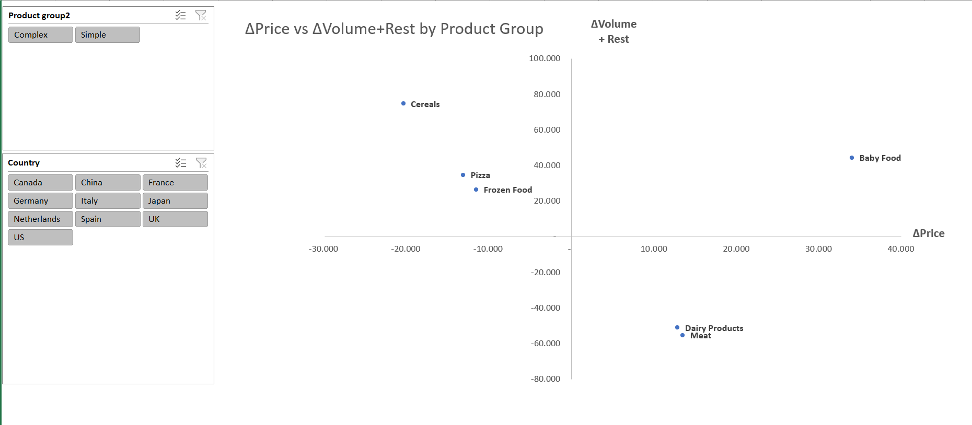Filter by China
Image resolution: width=972 pixels, height=425 pixels.
pyautogui.click(x=108, y=183)
